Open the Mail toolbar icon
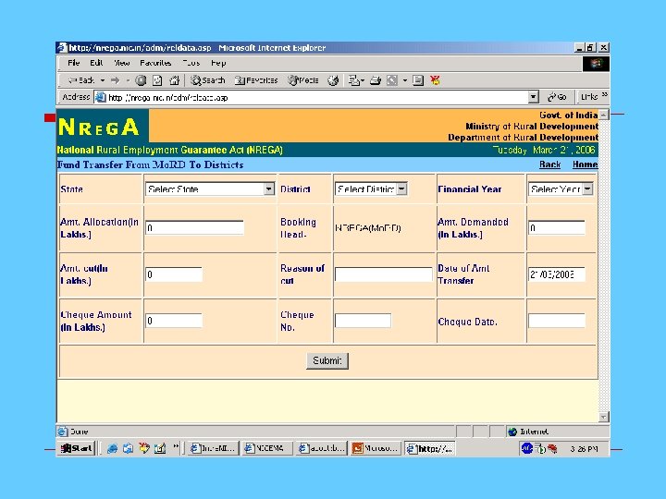Viewport: 666px width, 499px height. coord(354,80)
